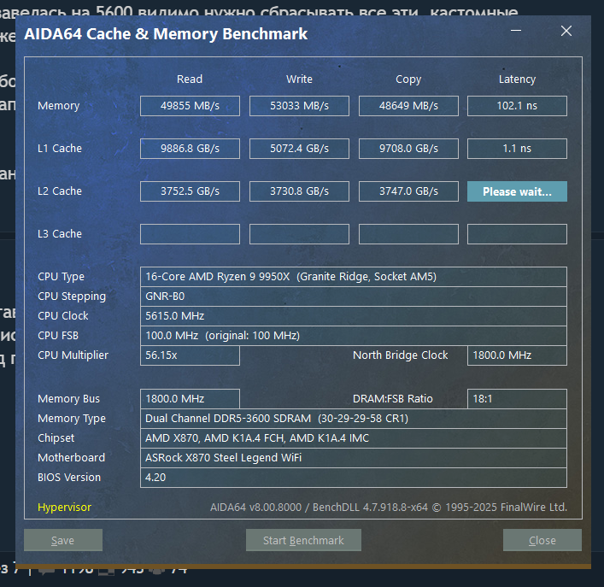The height and width of the screenshot is (587, 604).
Task: Click the Memory Bus value 1800.0 MHz
Action: (190, 399)
